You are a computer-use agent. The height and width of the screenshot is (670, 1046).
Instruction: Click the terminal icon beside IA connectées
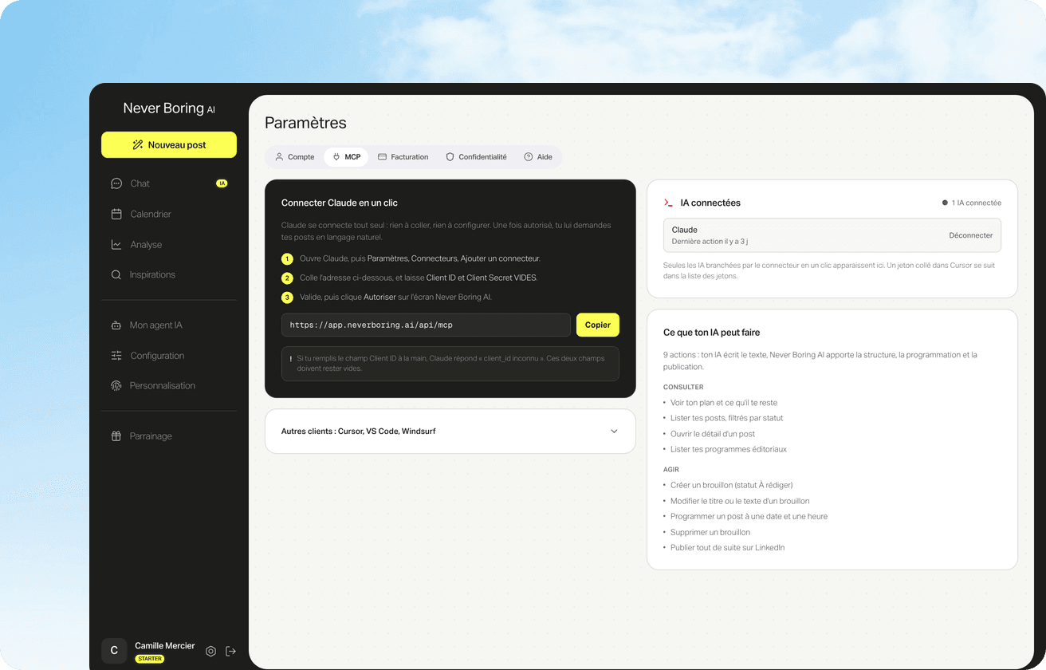coord(668,203)
